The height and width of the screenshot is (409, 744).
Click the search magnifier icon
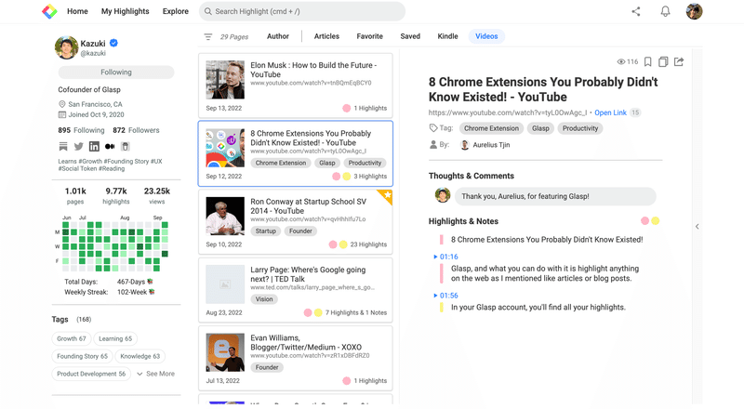[x=207, y=11]
